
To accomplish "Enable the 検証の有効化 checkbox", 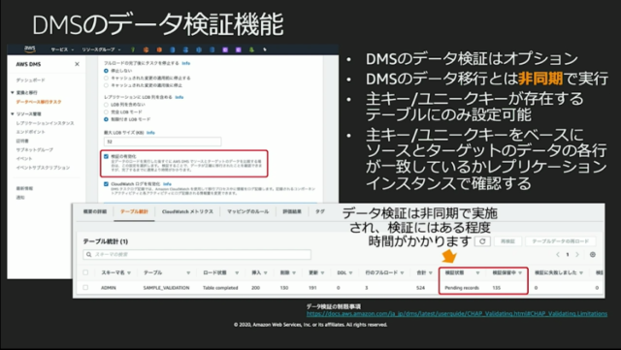I will click(x=106, y=156).
